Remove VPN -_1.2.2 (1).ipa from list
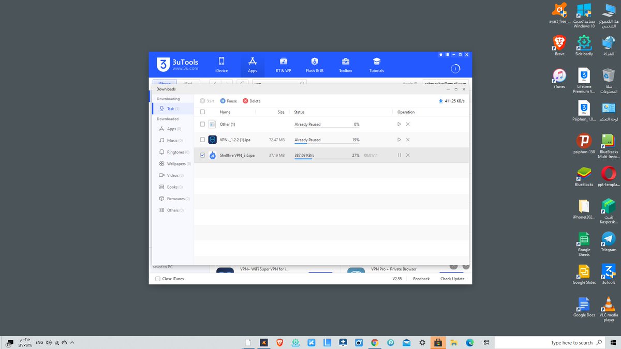This screenshot has width=621, height=349. (x=408, y=140)
